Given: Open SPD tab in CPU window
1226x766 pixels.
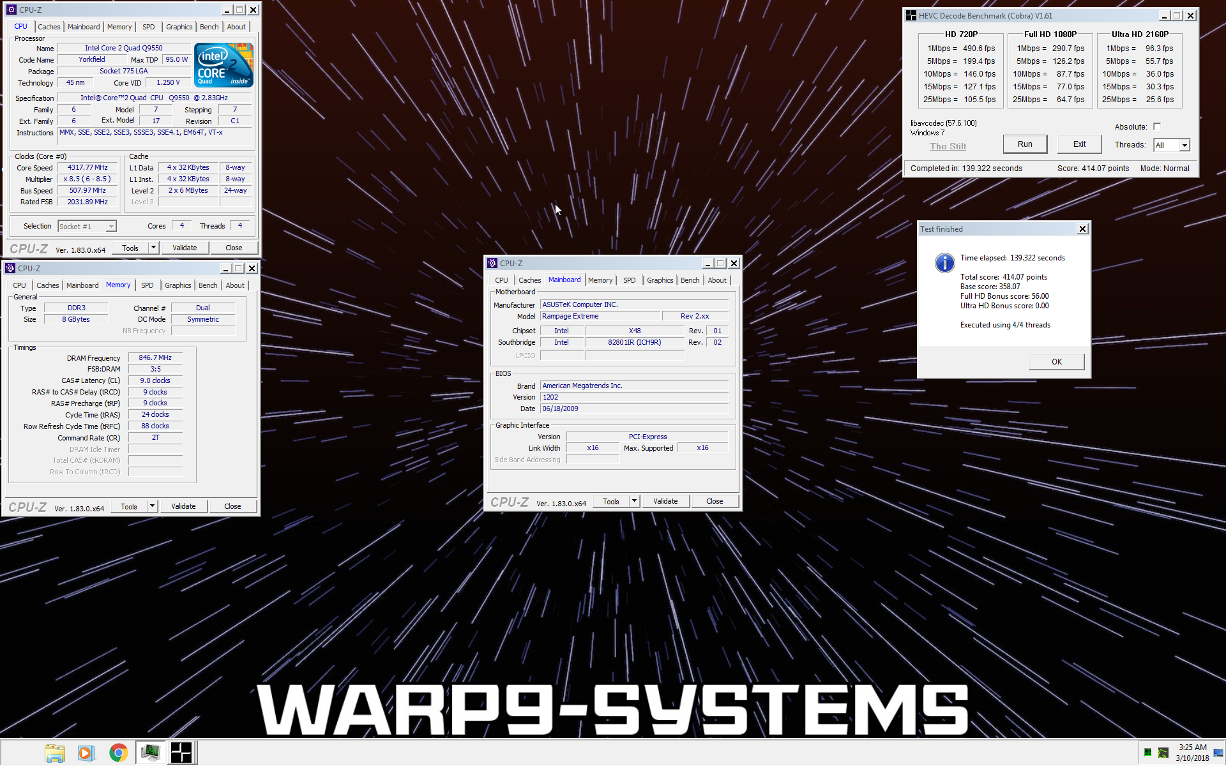Looking at the screenshot, I should [148, 27].
